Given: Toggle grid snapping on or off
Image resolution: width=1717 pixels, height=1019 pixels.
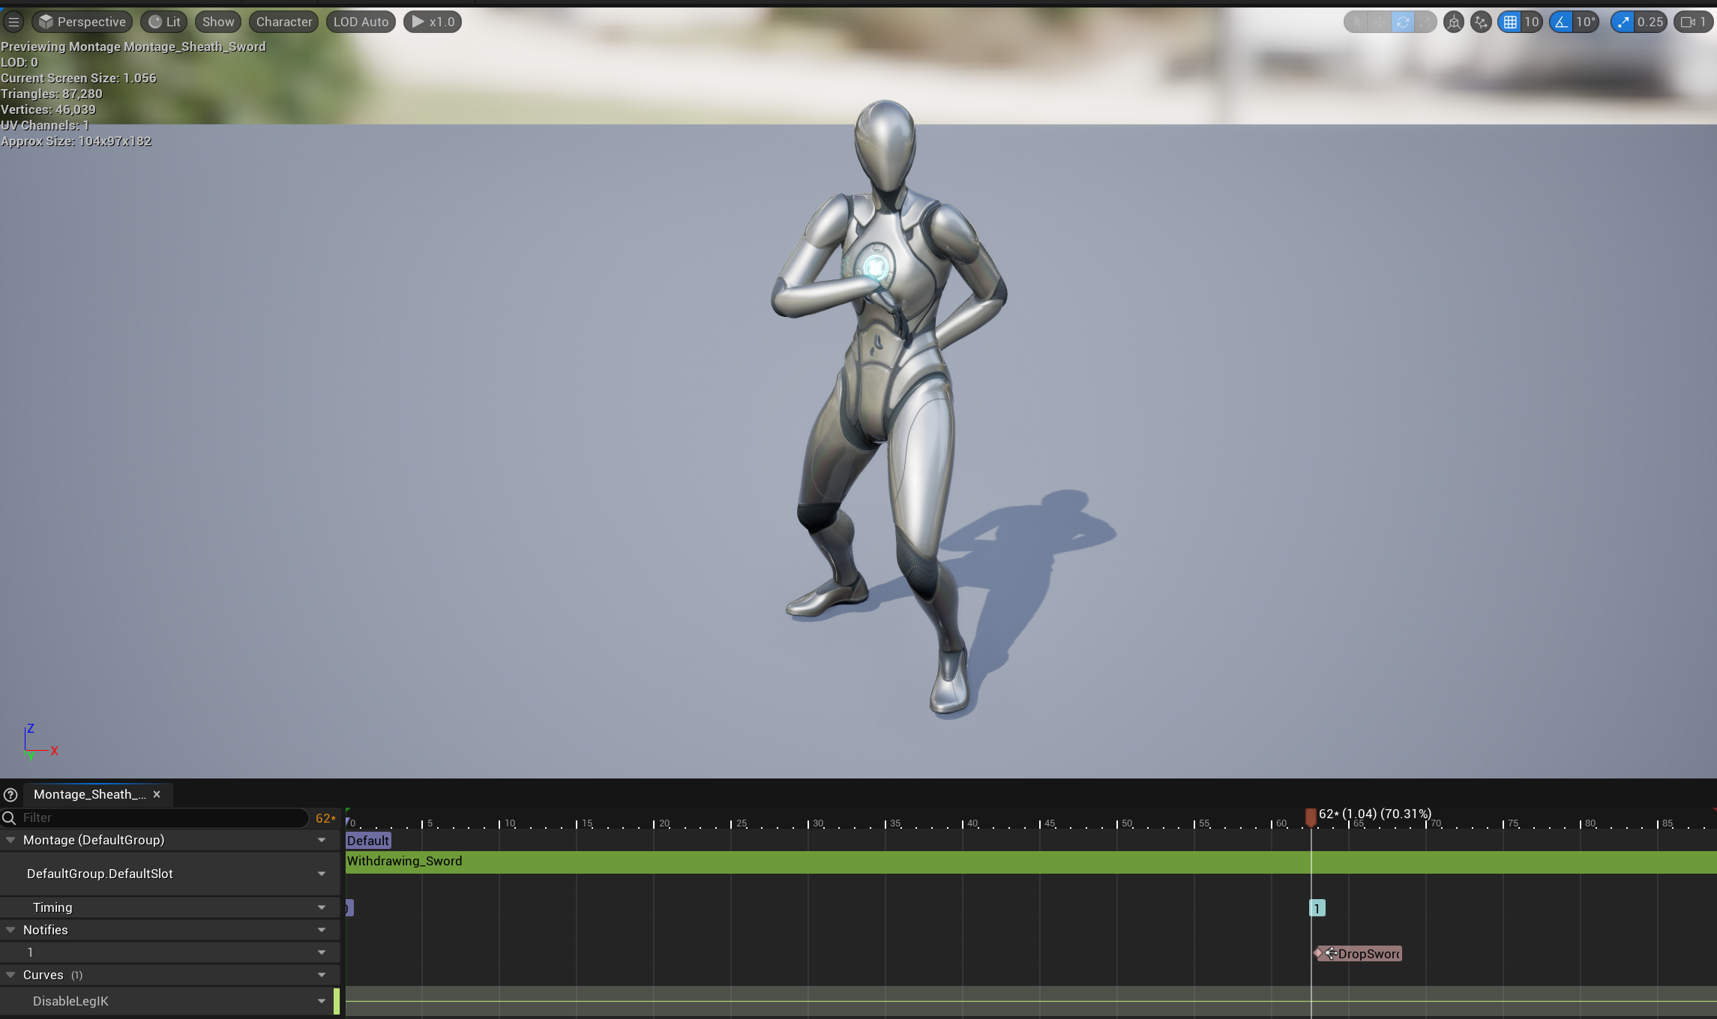Looking at the screenshot, I should 1510,22.
